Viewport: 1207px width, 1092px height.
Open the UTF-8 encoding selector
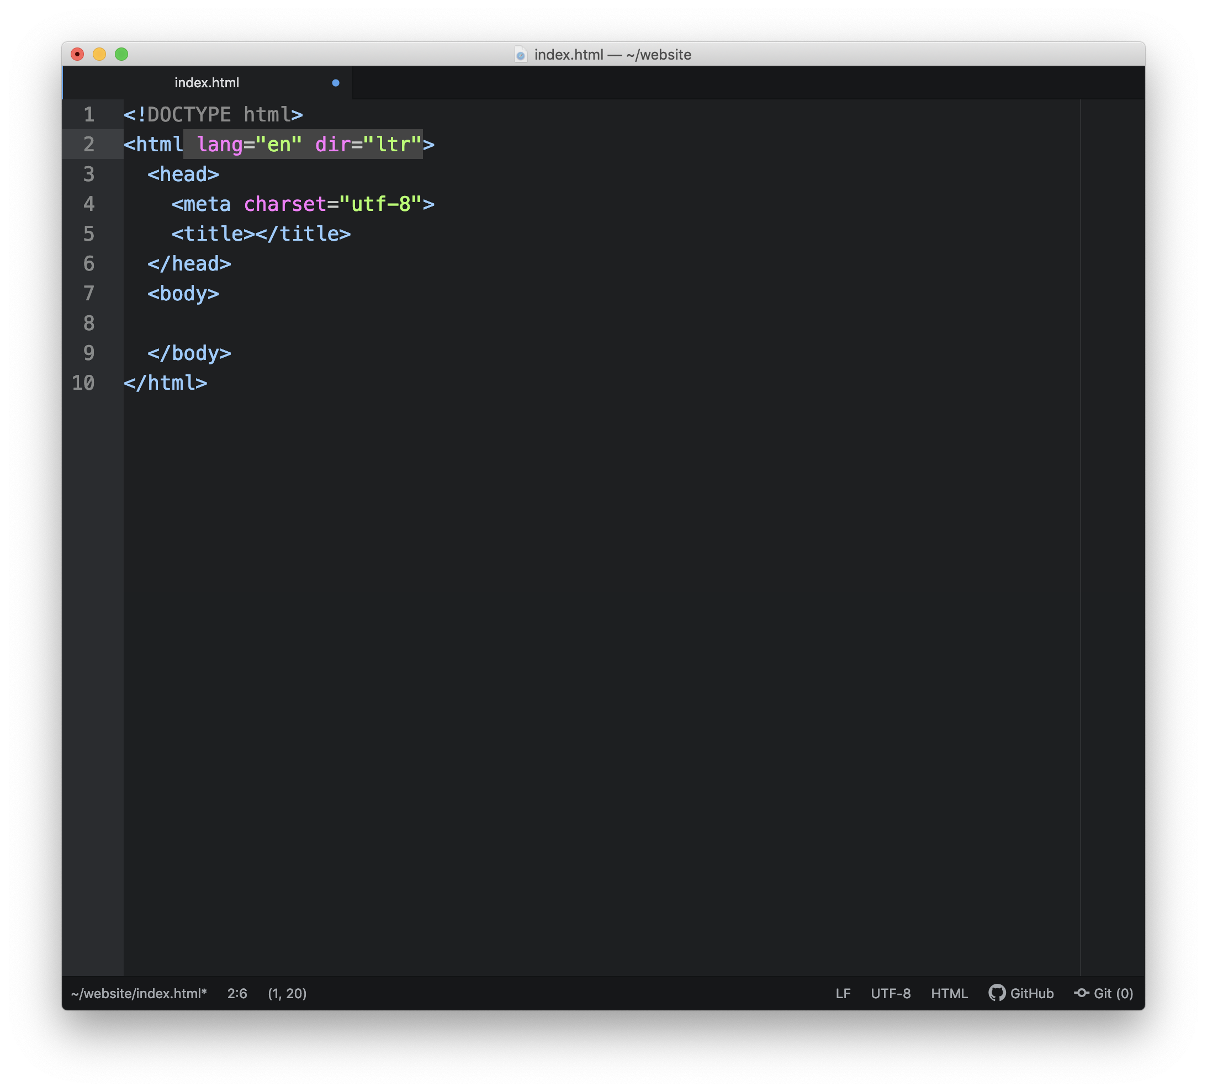890,993
